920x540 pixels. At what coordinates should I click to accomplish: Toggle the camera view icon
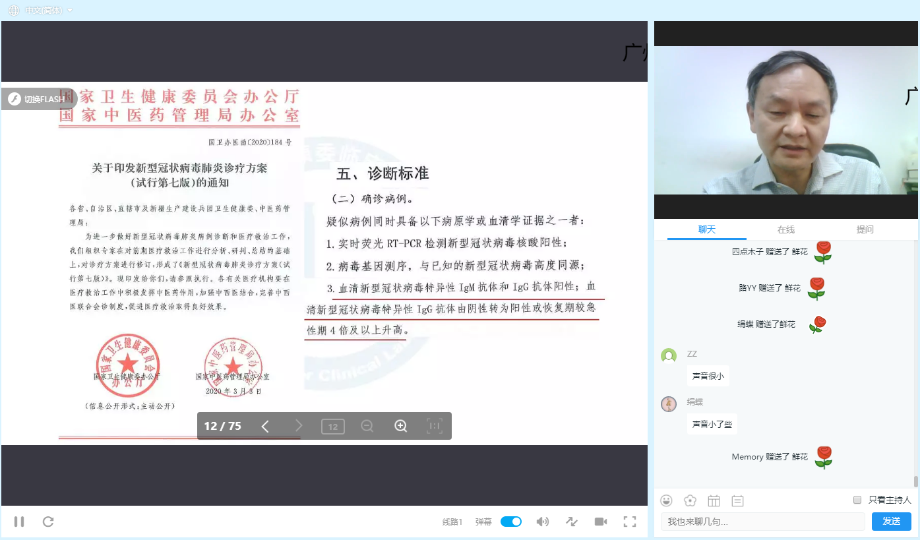pos(600,522)
